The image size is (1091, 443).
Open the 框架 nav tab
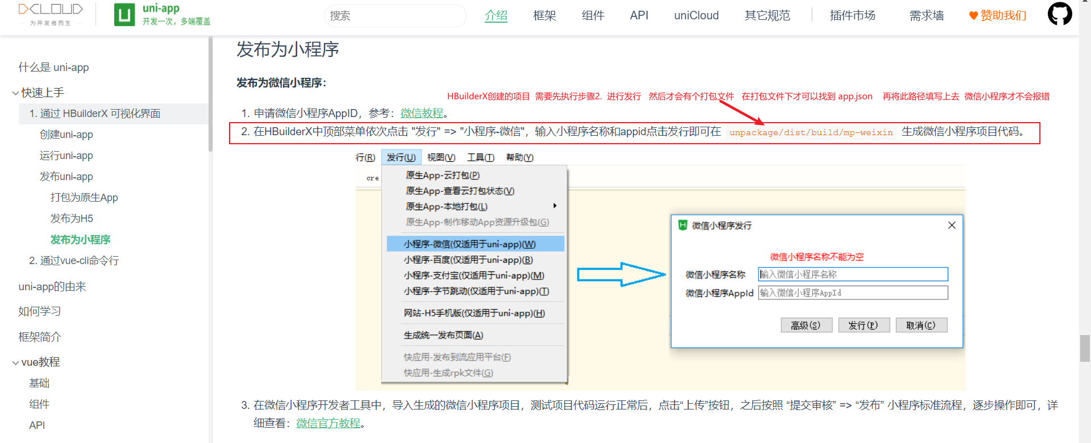click(x=544, y=15)
